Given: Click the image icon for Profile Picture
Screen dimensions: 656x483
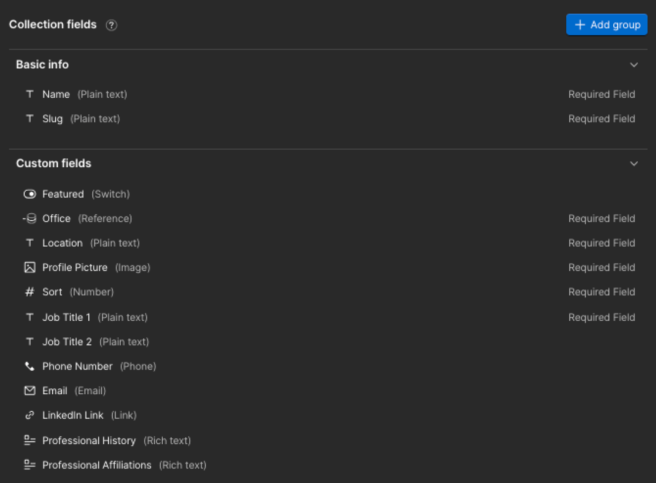Looking at the screenshot, I should coord(29,268).
